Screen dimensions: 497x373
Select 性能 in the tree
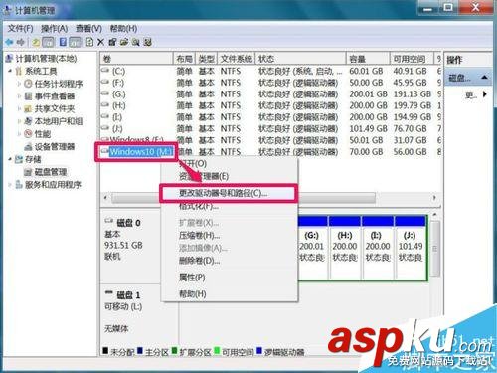coord(43,134)
